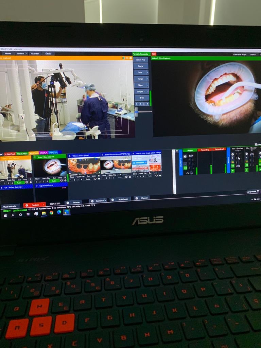Screen dimensions: 261x348
Task: Open Video 1 audio input settings gear
Action: (x=232, y=154)
